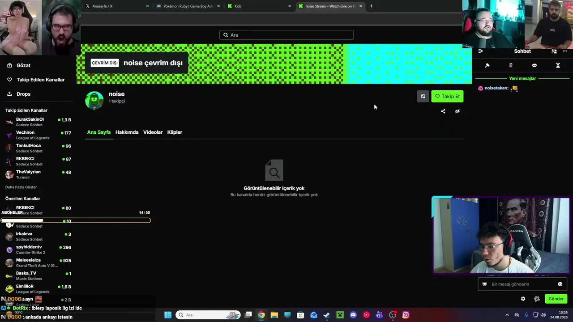Click the icon next to chat settings gear

537,299
